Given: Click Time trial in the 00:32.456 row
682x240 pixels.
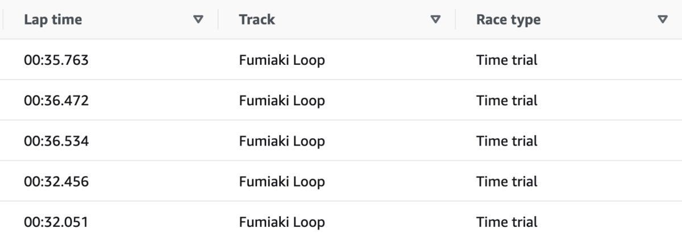Looking at the screenshot, I should [507, 181].
